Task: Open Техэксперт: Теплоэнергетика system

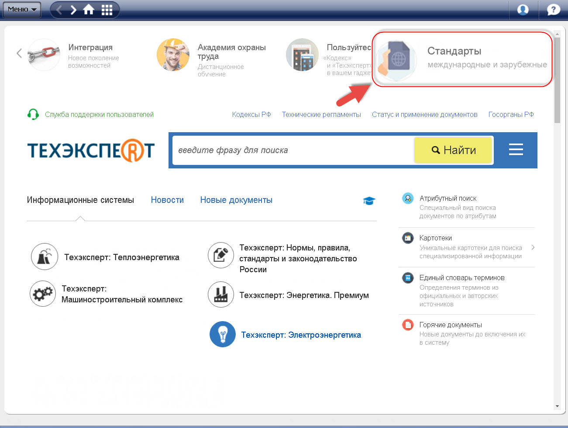Action: tap(122, 257)
